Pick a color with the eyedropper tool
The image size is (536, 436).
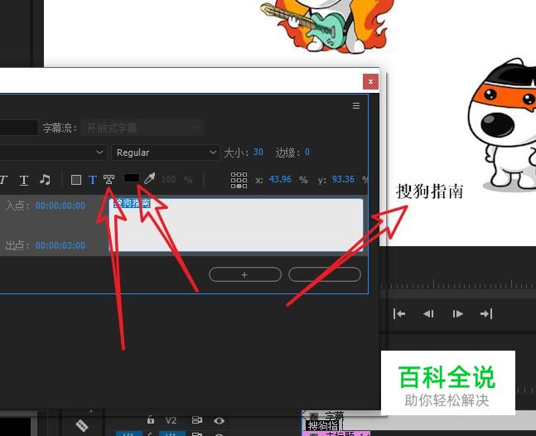[149, 178]
